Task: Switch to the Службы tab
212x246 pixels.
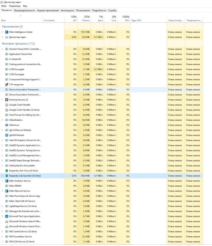Action: [x=112, y=10]
